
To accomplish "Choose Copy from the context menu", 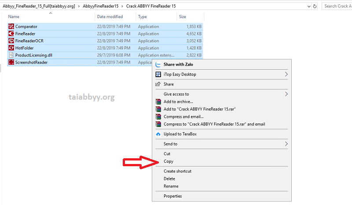I will (169, 161).
